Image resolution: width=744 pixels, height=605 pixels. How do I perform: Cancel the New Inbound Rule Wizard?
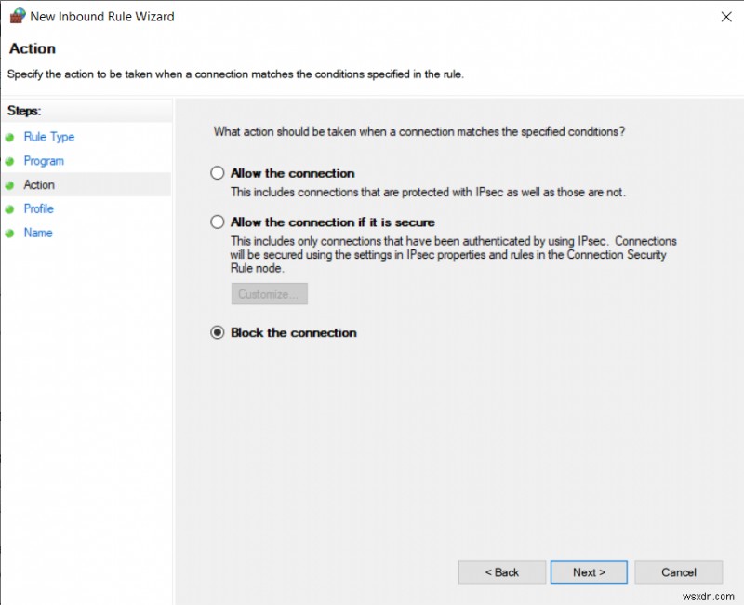pos(678,571)
